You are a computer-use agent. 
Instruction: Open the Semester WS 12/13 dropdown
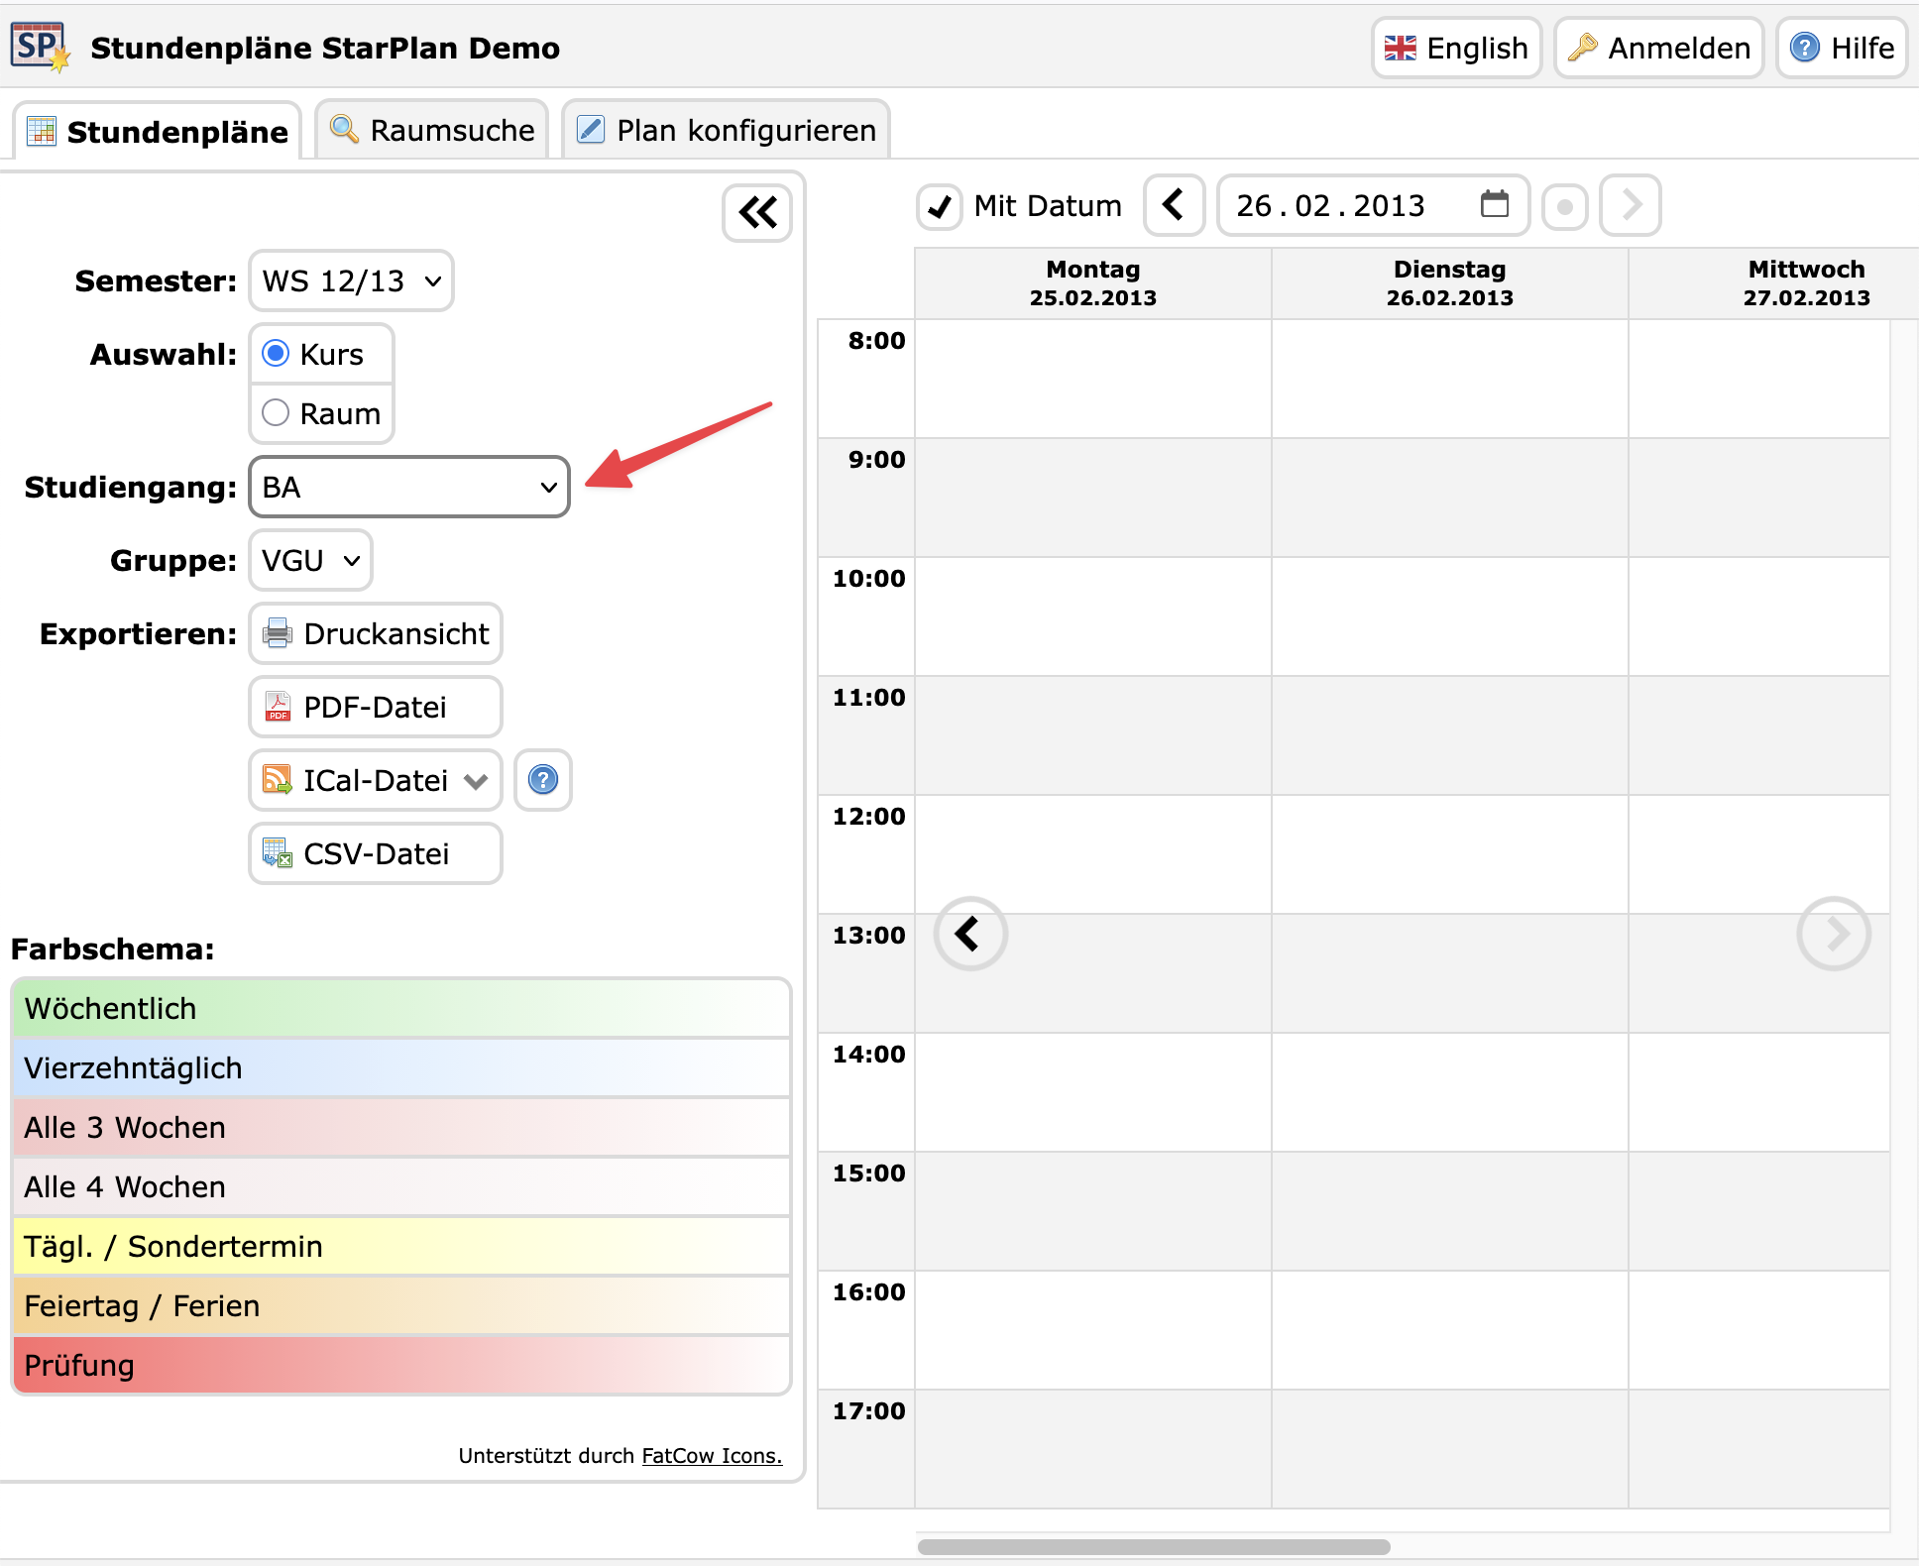coord(351,281)
